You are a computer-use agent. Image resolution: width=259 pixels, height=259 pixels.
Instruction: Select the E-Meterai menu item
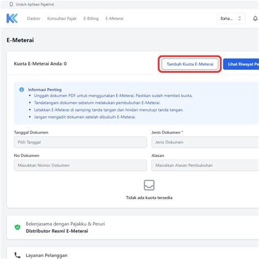(x=115, y=19)
